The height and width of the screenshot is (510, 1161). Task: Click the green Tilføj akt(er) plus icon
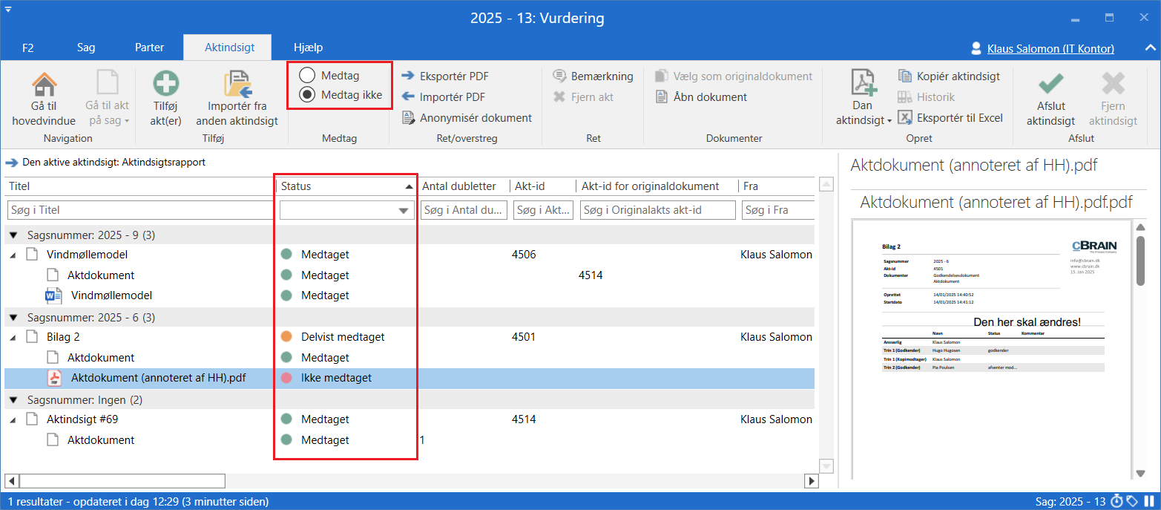166,84
